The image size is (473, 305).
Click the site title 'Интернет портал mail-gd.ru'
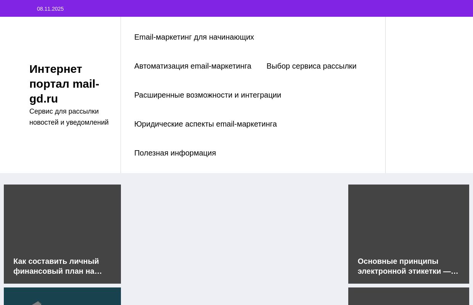[x=64, y=83]
